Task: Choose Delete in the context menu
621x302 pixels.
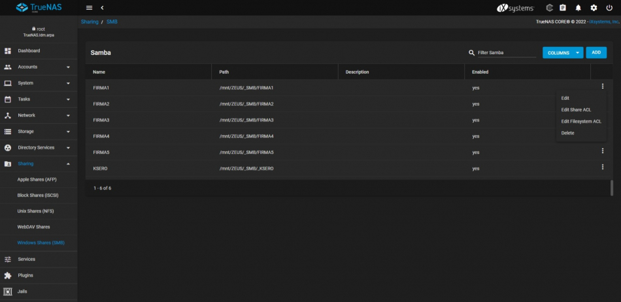Action: [x=567, y=133]
